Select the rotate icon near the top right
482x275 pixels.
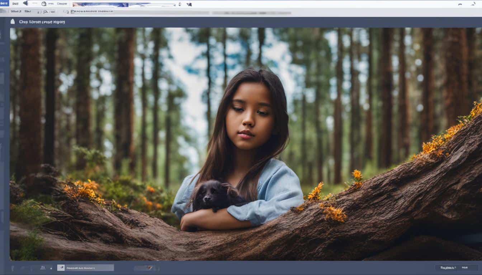460,4
